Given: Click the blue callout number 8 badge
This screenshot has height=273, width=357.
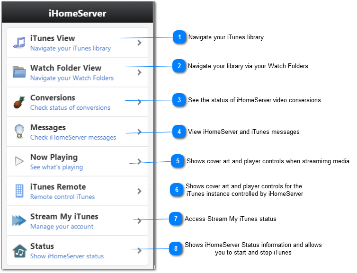Looking at the screenshot, I should [x=176, y=248].
